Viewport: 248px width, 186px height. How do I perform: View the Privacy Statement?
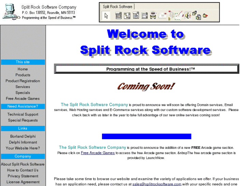tap(23, 176)
